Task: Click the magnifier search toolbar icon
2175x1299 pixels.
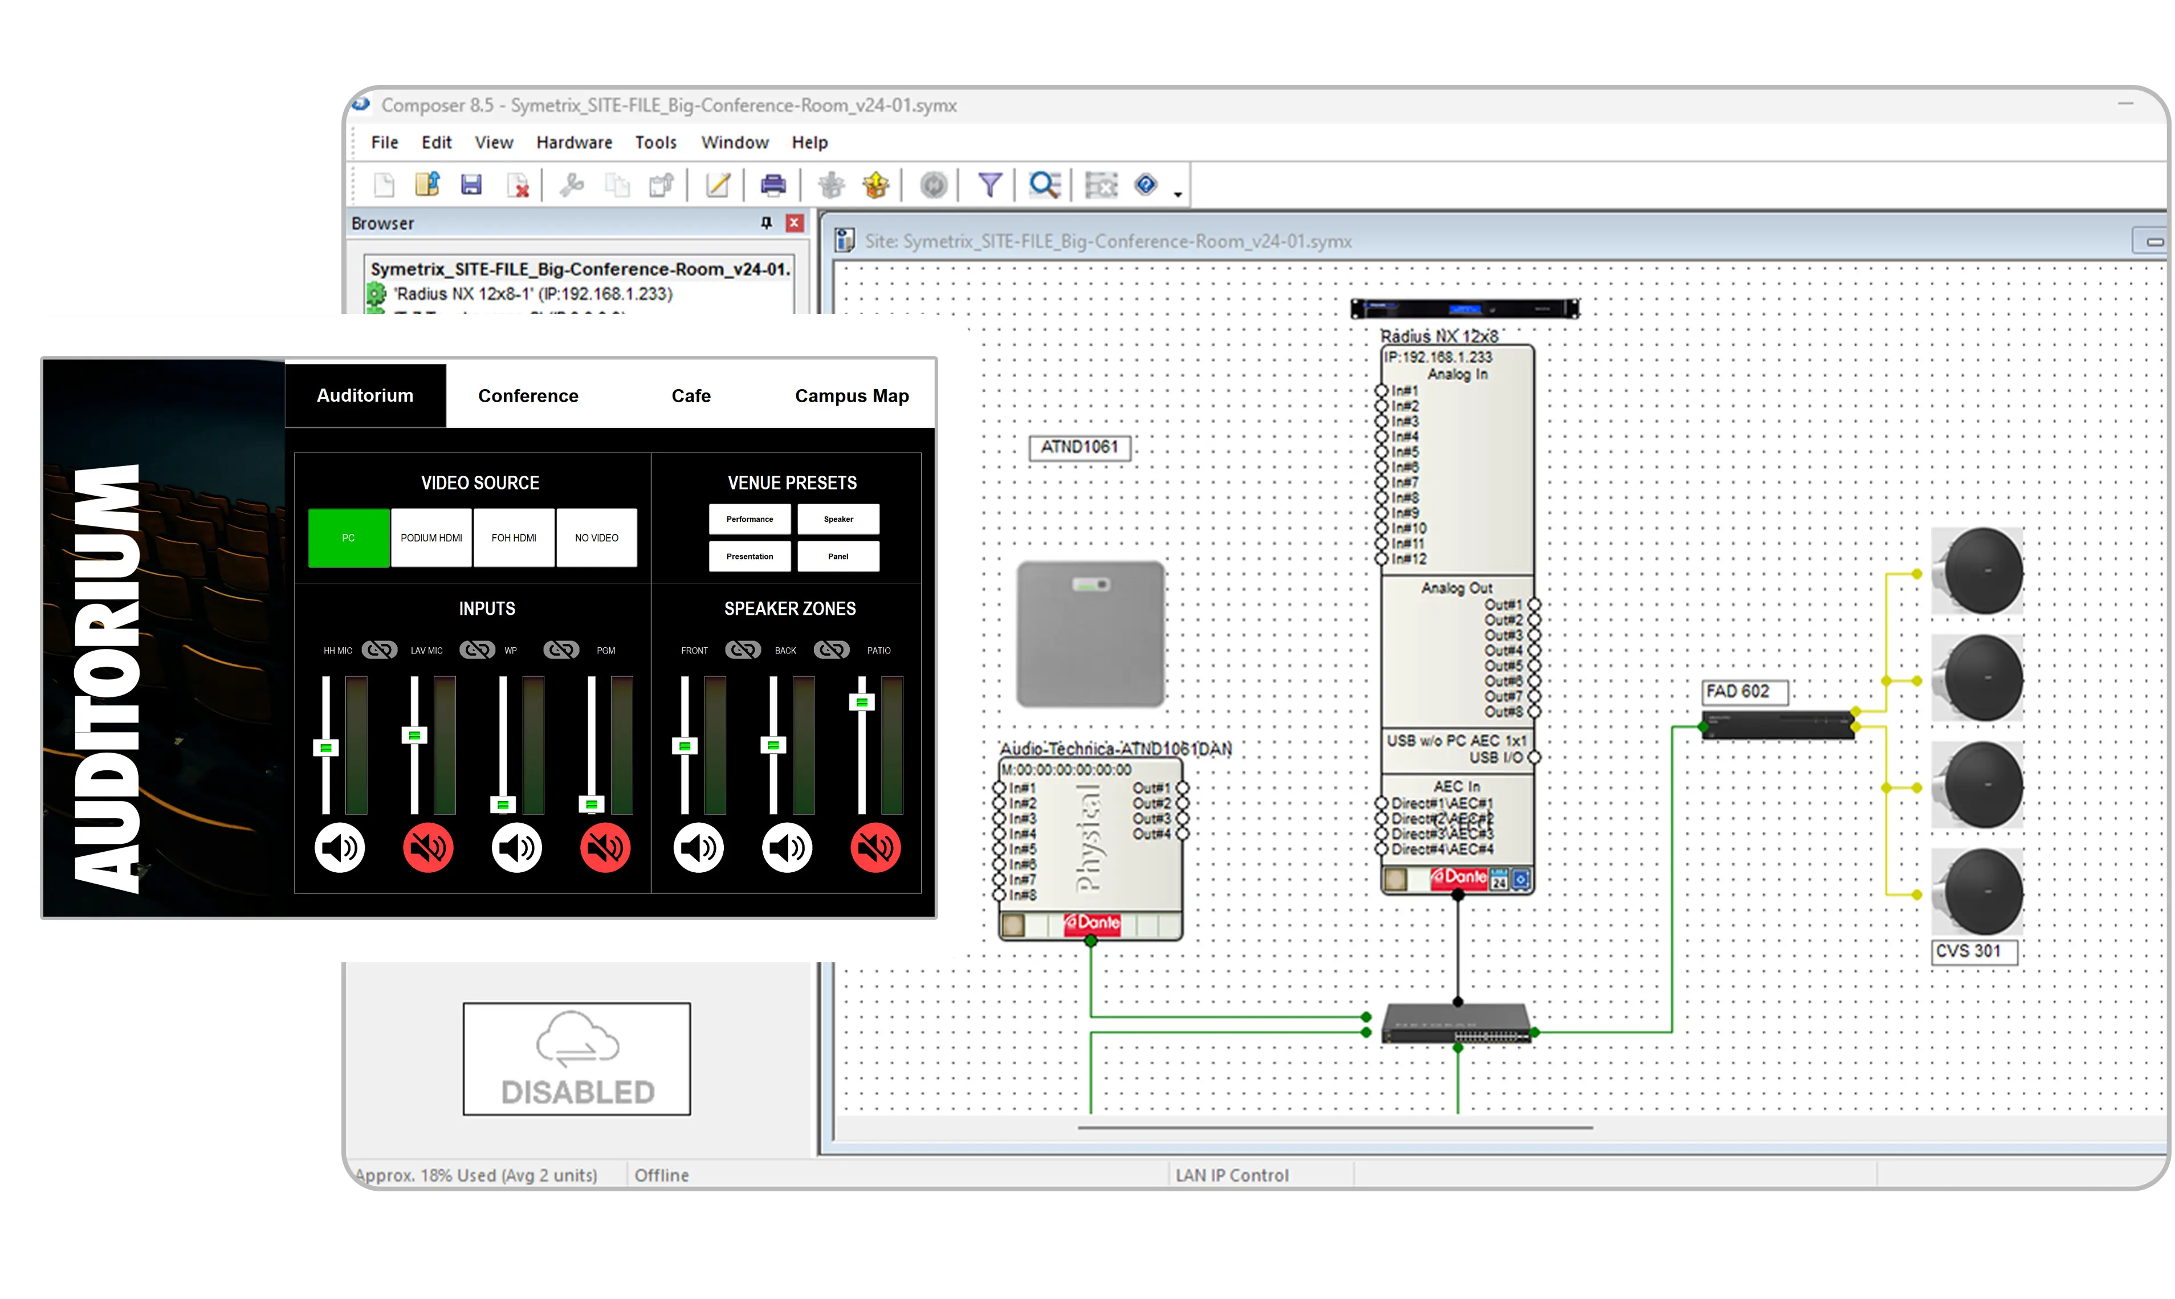Action: click(1044, 185)
